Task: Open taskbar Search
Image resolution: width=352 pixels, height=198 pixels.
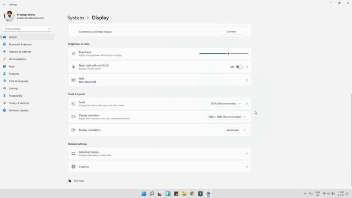Action: [152, 194]
